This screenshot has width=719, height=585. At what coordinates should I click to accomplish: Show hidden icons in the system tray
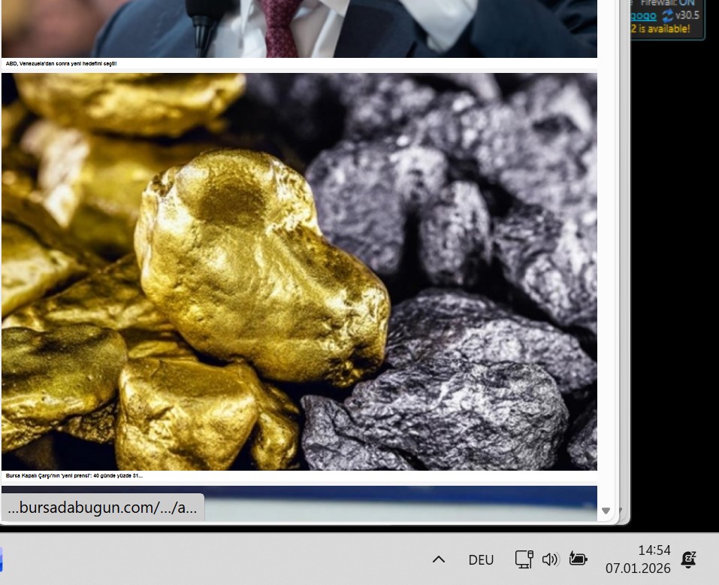(439, 559)
